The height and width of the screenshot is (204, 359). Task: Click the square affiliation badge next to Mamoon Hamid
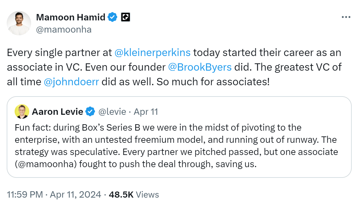pyautogui.click(x=125, y=17)
